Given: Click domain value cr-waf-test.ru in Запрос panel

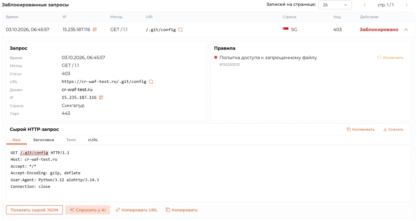Looking at the screenshot, I should [77, 90].
